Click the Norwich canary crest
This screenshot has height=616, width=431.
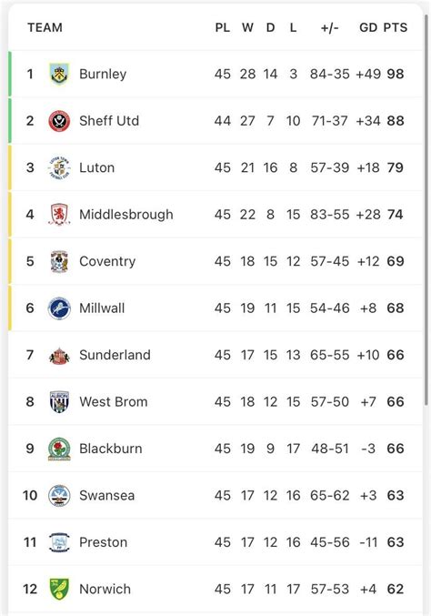[59, 589]
